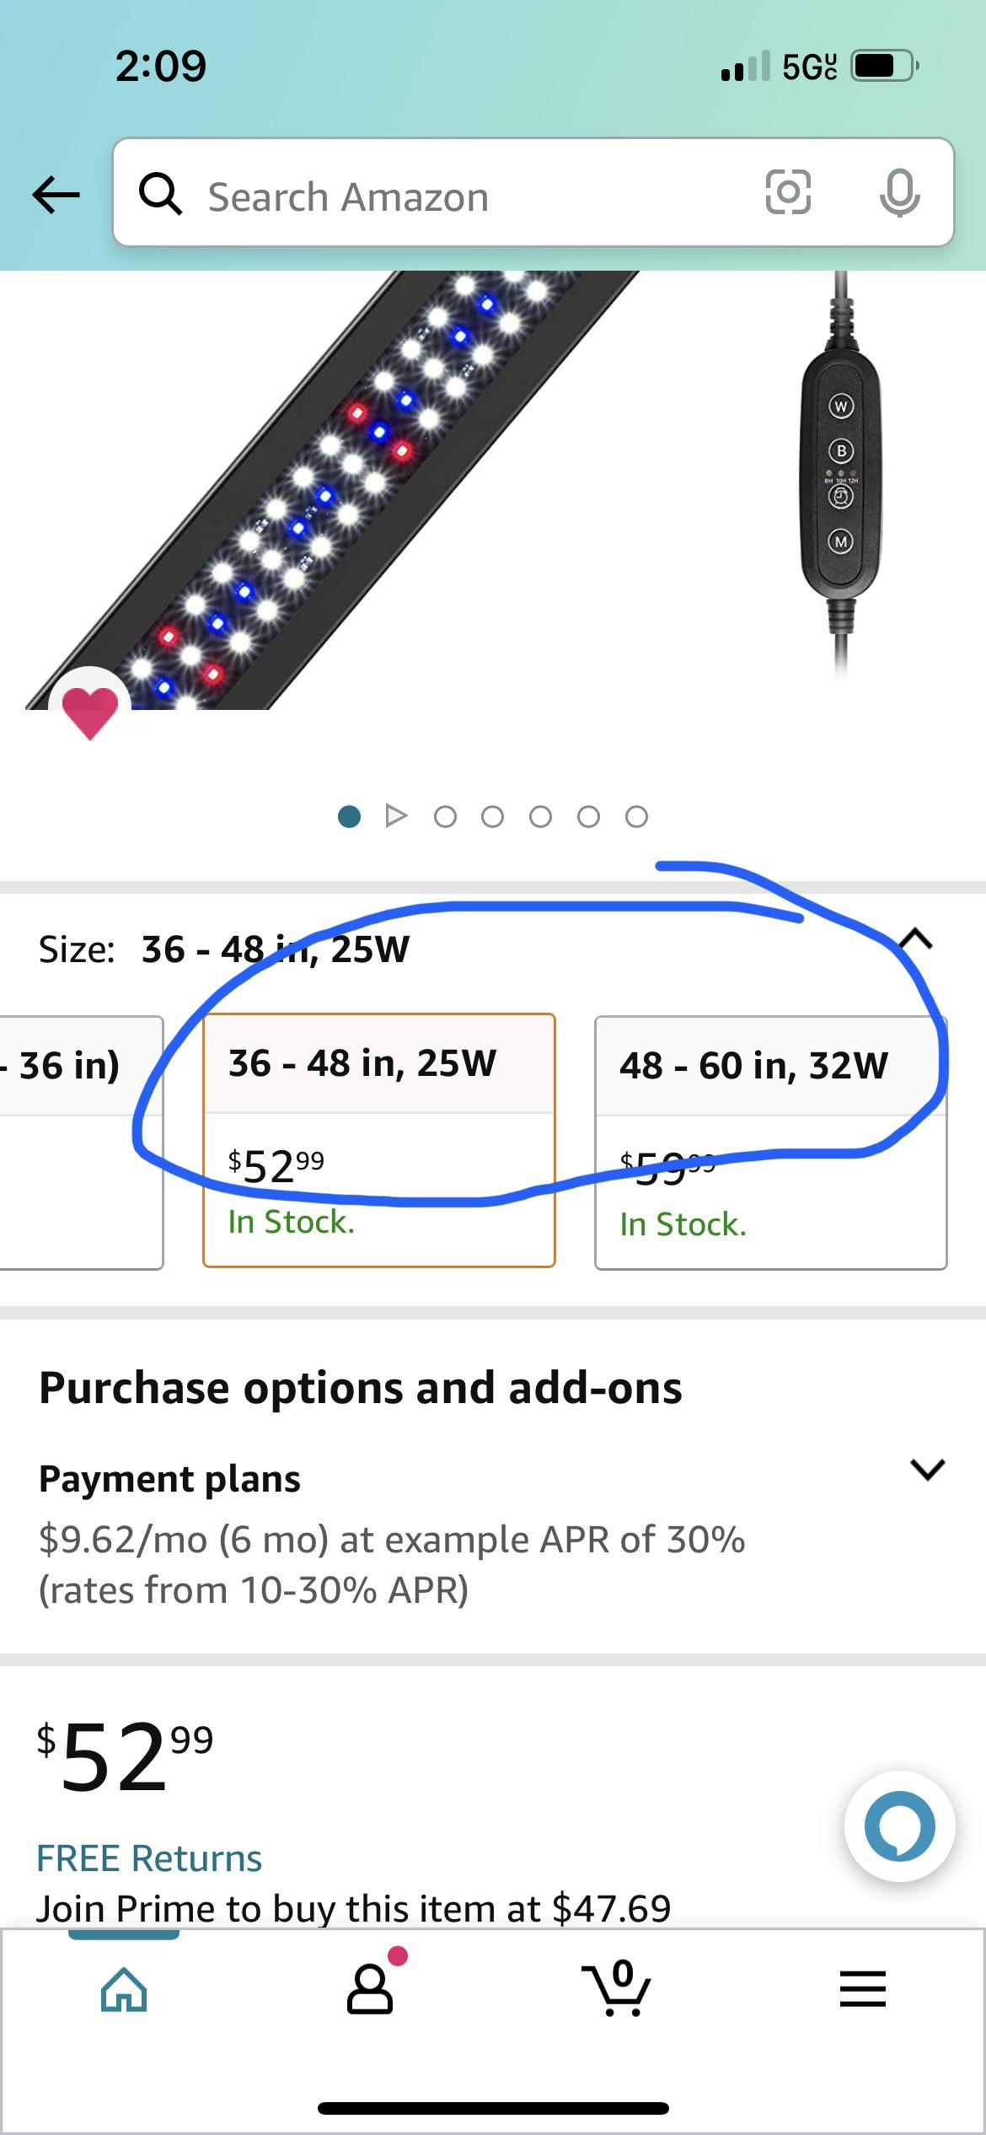Open FREE Returns details
The width and height of the screenshot is (986, 2135).
coord(150,1858)
